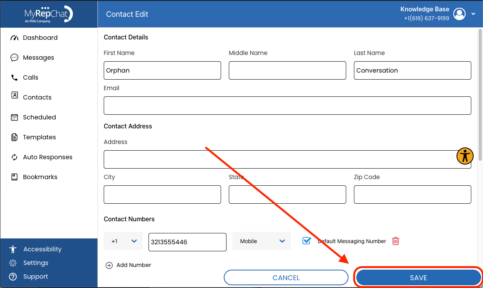Open the +1 country code dropdown

pos(123,241)
